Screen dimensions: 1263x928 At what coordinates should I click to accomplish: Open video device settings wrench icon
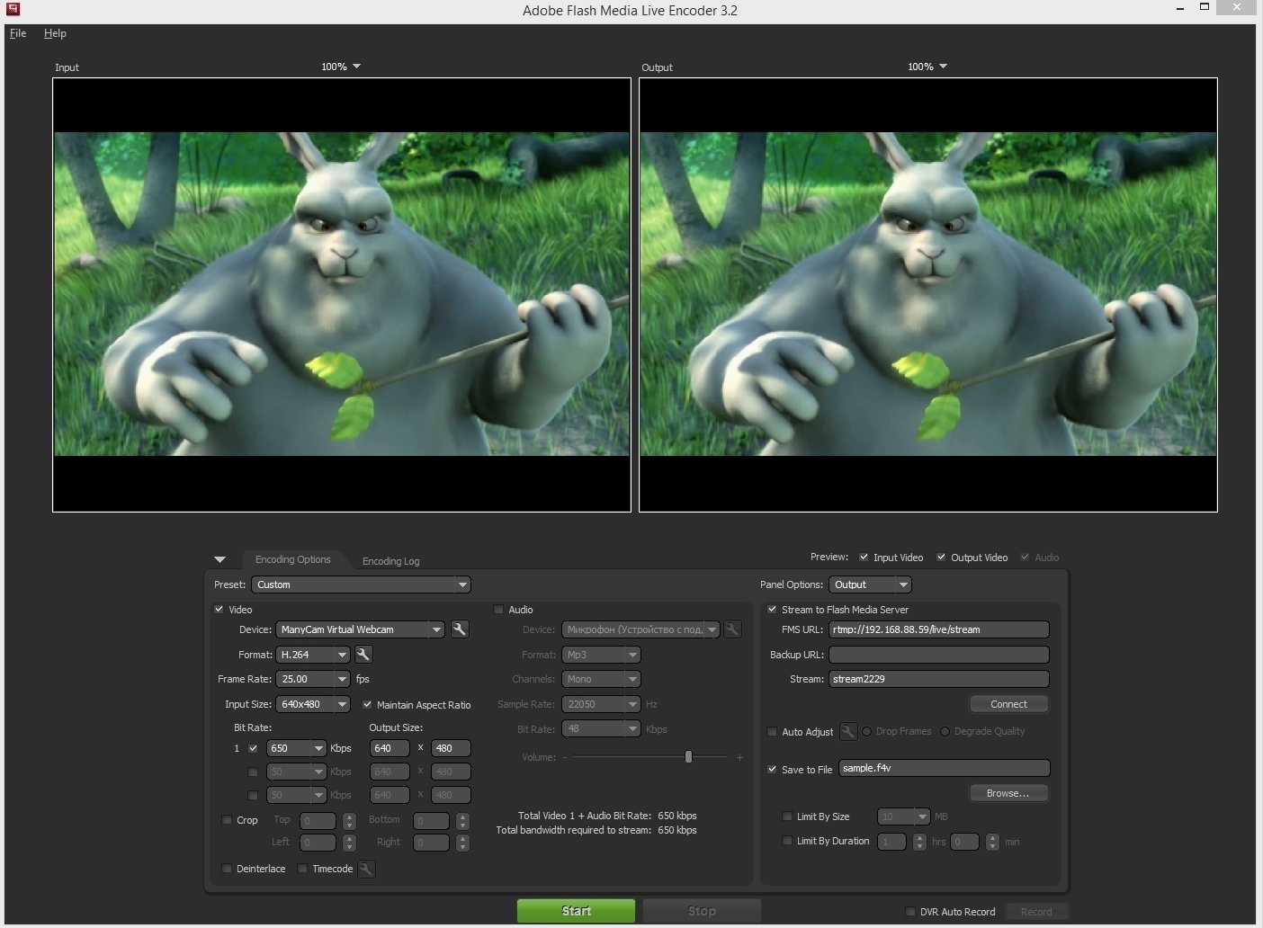pos(460,629)
